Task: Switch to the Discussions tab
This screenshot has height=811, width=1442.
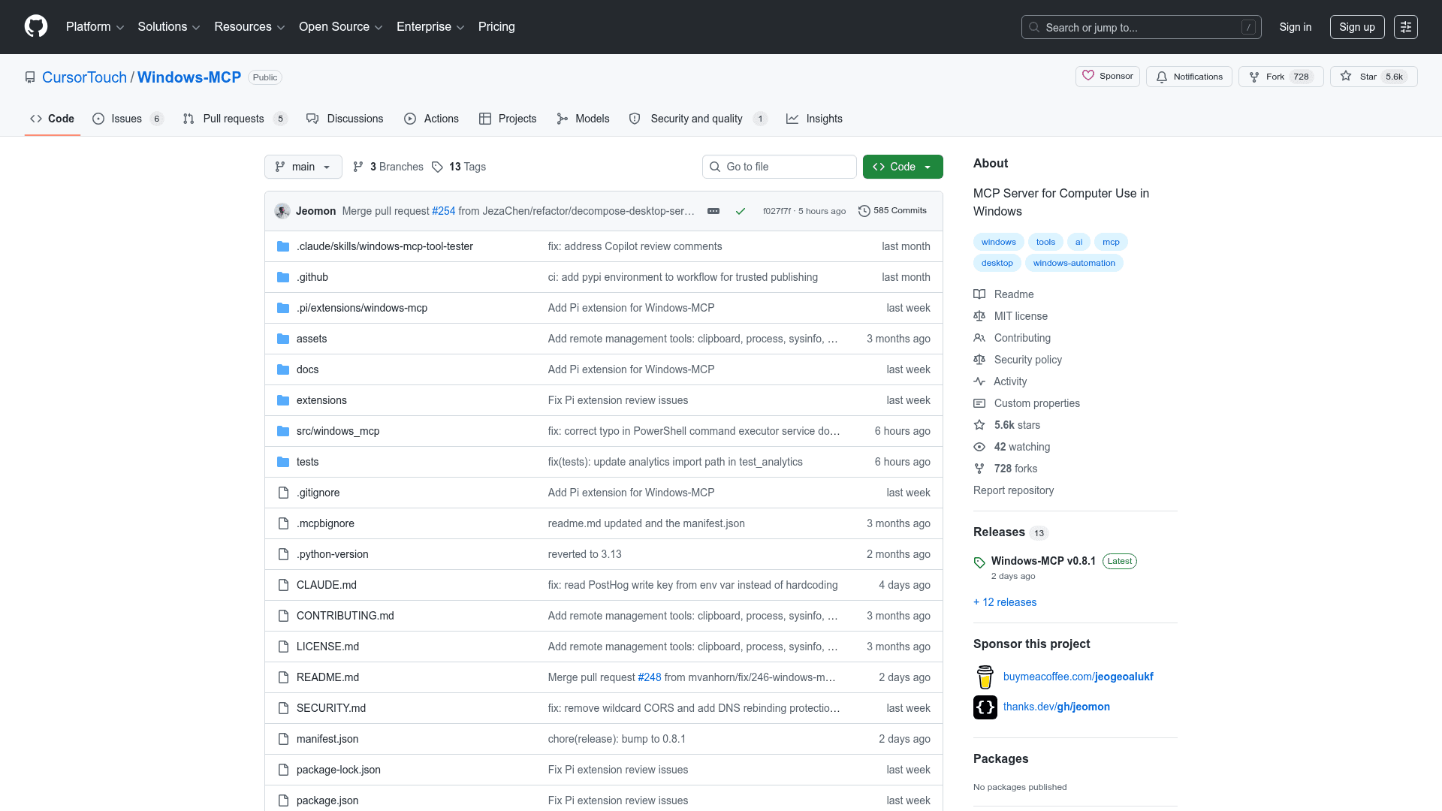Action: 345,119
